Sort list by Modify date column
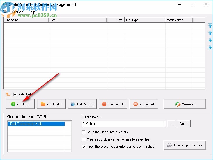This screenshot has height=160, width=213. point(179,20)
